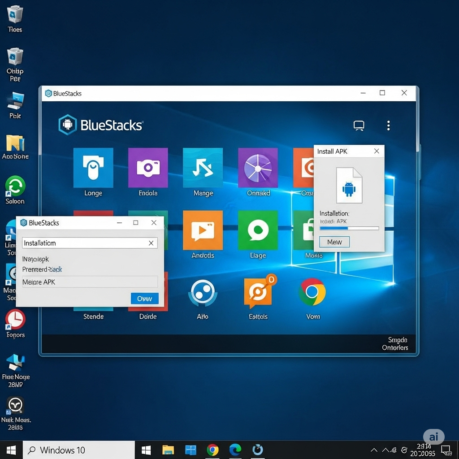Click the taskbar clock and date
This screenshot has height=459, width=459.
423,450
